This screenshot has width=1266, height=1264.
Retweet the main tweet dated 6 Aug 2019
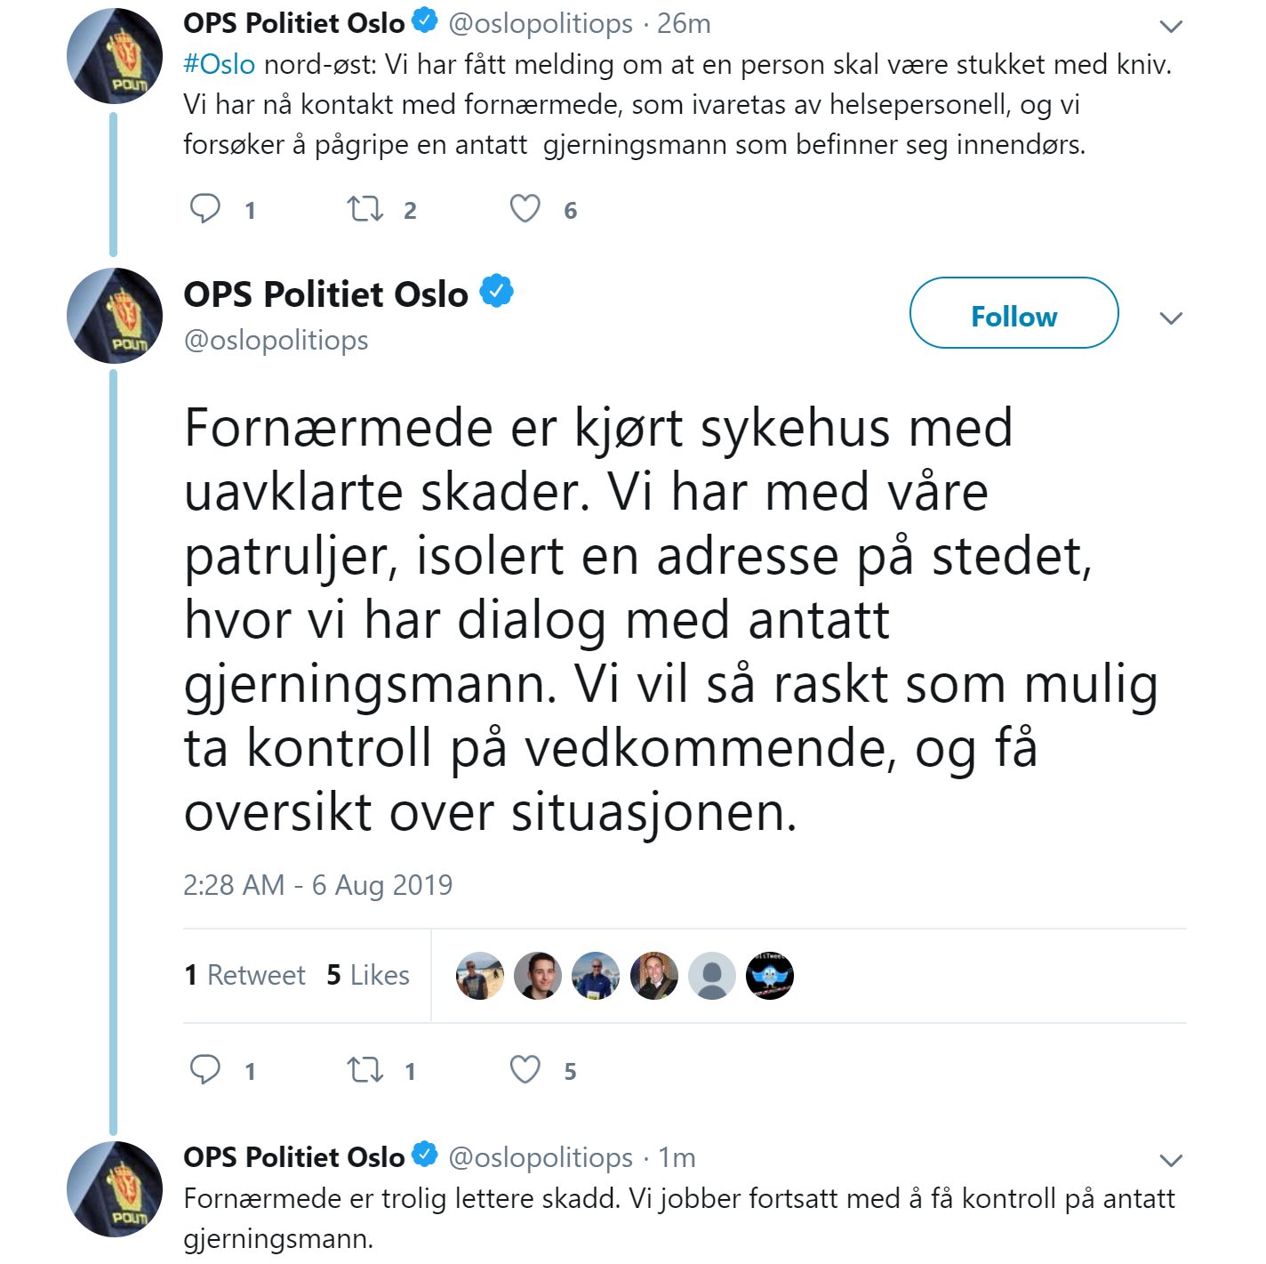[x=365, y=1069]
